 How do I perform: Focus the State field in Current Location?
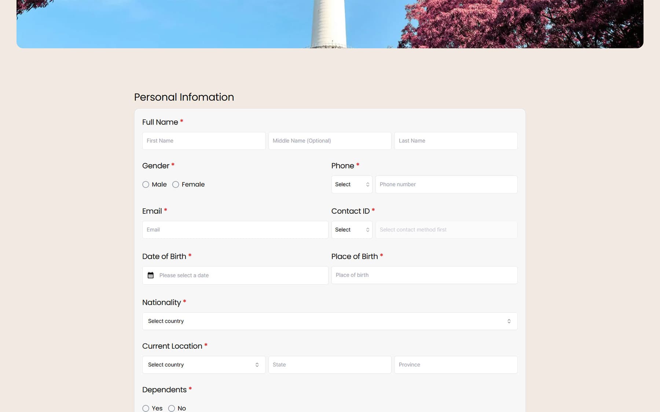point(330,365)
